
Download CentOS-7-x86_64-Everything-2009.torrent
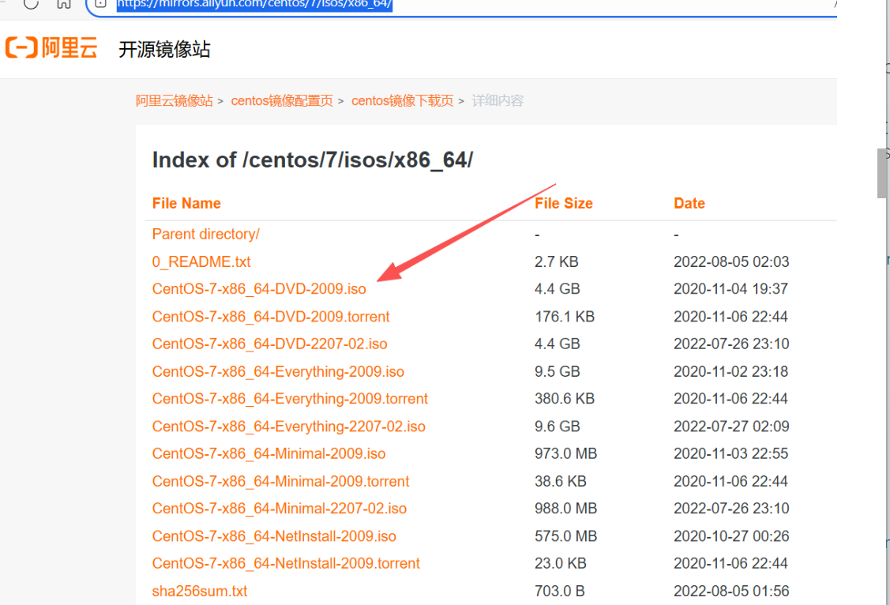(x=290, y=399)
